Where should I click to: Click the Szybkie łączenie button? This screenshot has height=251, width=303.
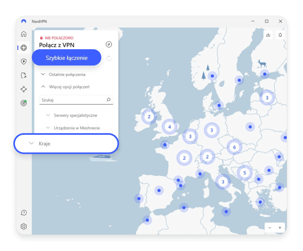67,58
